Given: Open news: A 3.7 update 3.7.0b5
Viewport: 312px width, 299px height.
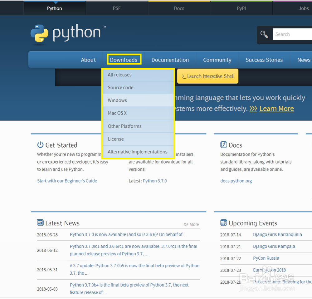Looking at the screenshot, I should coord(134,269).
